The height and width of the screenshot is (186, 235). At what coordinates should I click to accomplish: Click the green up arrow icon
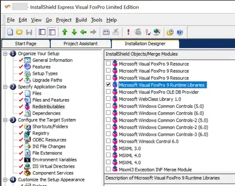pyautogui.click(x=65, y=32)
